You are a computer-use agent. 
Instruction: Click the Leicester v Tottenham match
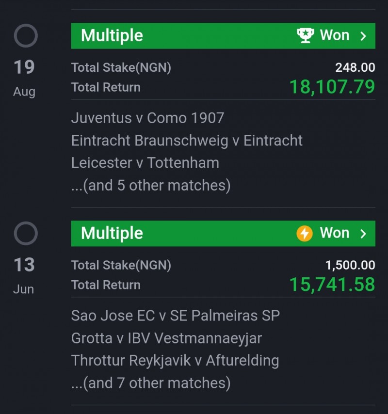point(145,163)
